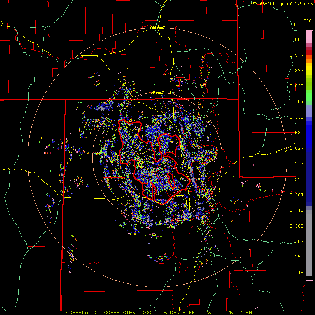Click the bright green color bar segment
The image size is (315, 315).
[x=309, y=96]
